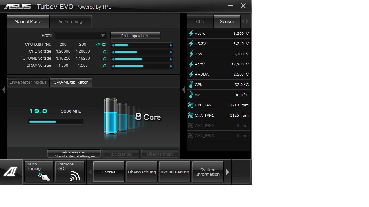Click the CPU_FAN 1218 rpm reading
369x207 pixels.
click(239, 105)
